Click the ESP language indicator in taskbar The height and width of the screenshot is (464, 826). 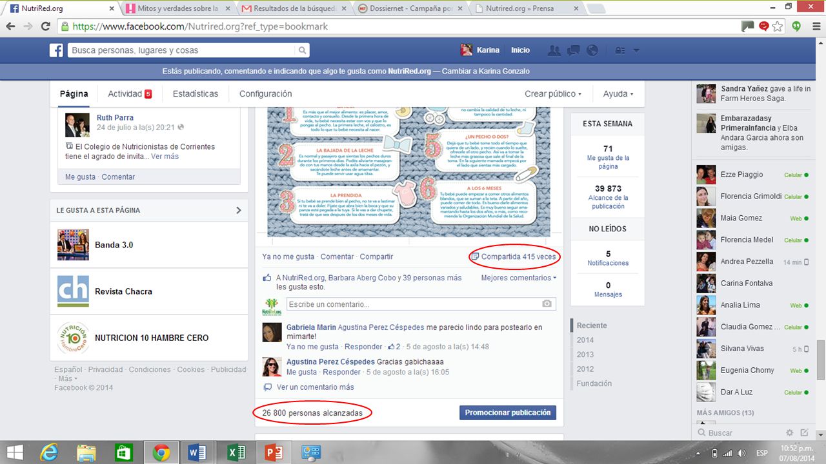point(763,453)
